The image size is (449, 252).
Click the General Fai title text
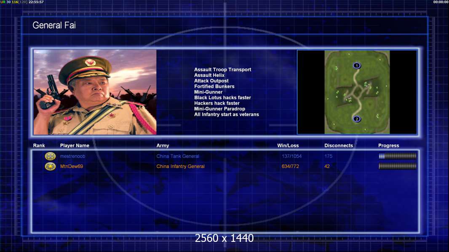(x=54, y=25)
